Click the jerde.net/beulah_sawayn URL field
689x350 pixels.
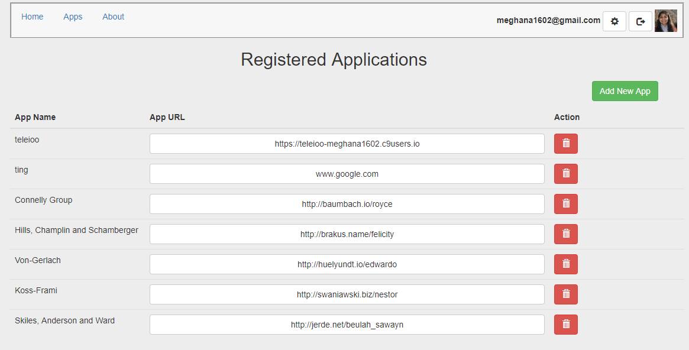click(347, 325)
